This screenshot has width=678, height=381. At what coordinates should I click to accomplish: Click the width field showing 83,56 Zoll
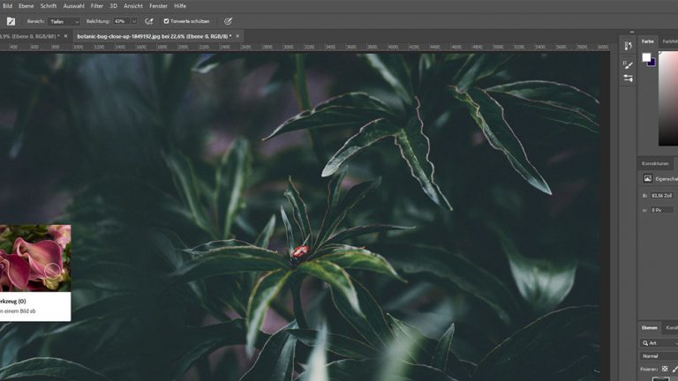(x=661, y=195)
